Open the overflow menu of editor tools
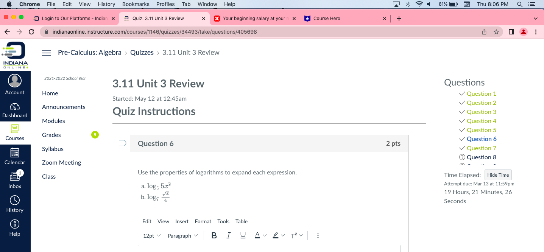 point(318,235)
